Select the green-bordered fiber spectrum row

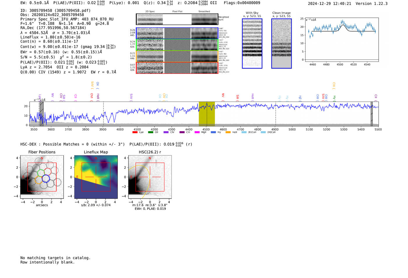point(177,45)
